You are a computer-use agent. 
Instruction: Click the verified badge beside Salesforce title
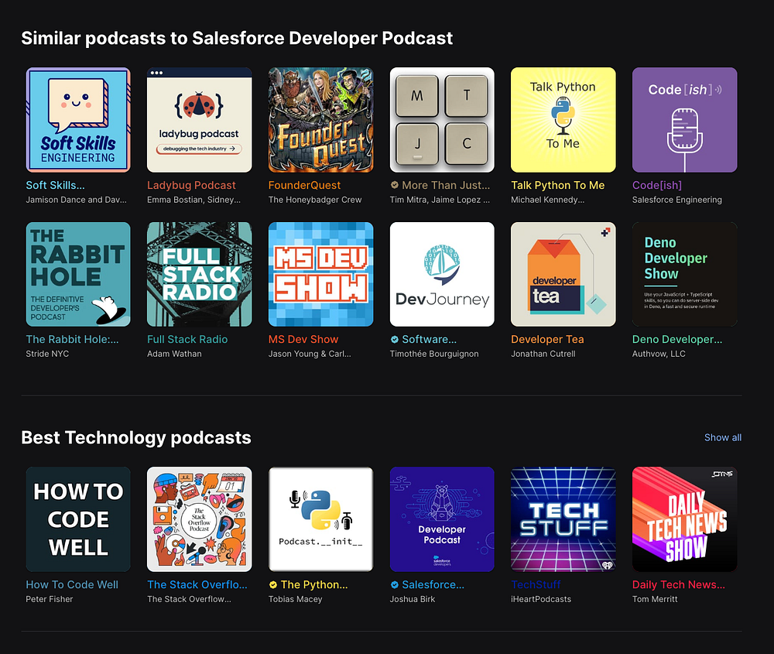coord(395,584)
